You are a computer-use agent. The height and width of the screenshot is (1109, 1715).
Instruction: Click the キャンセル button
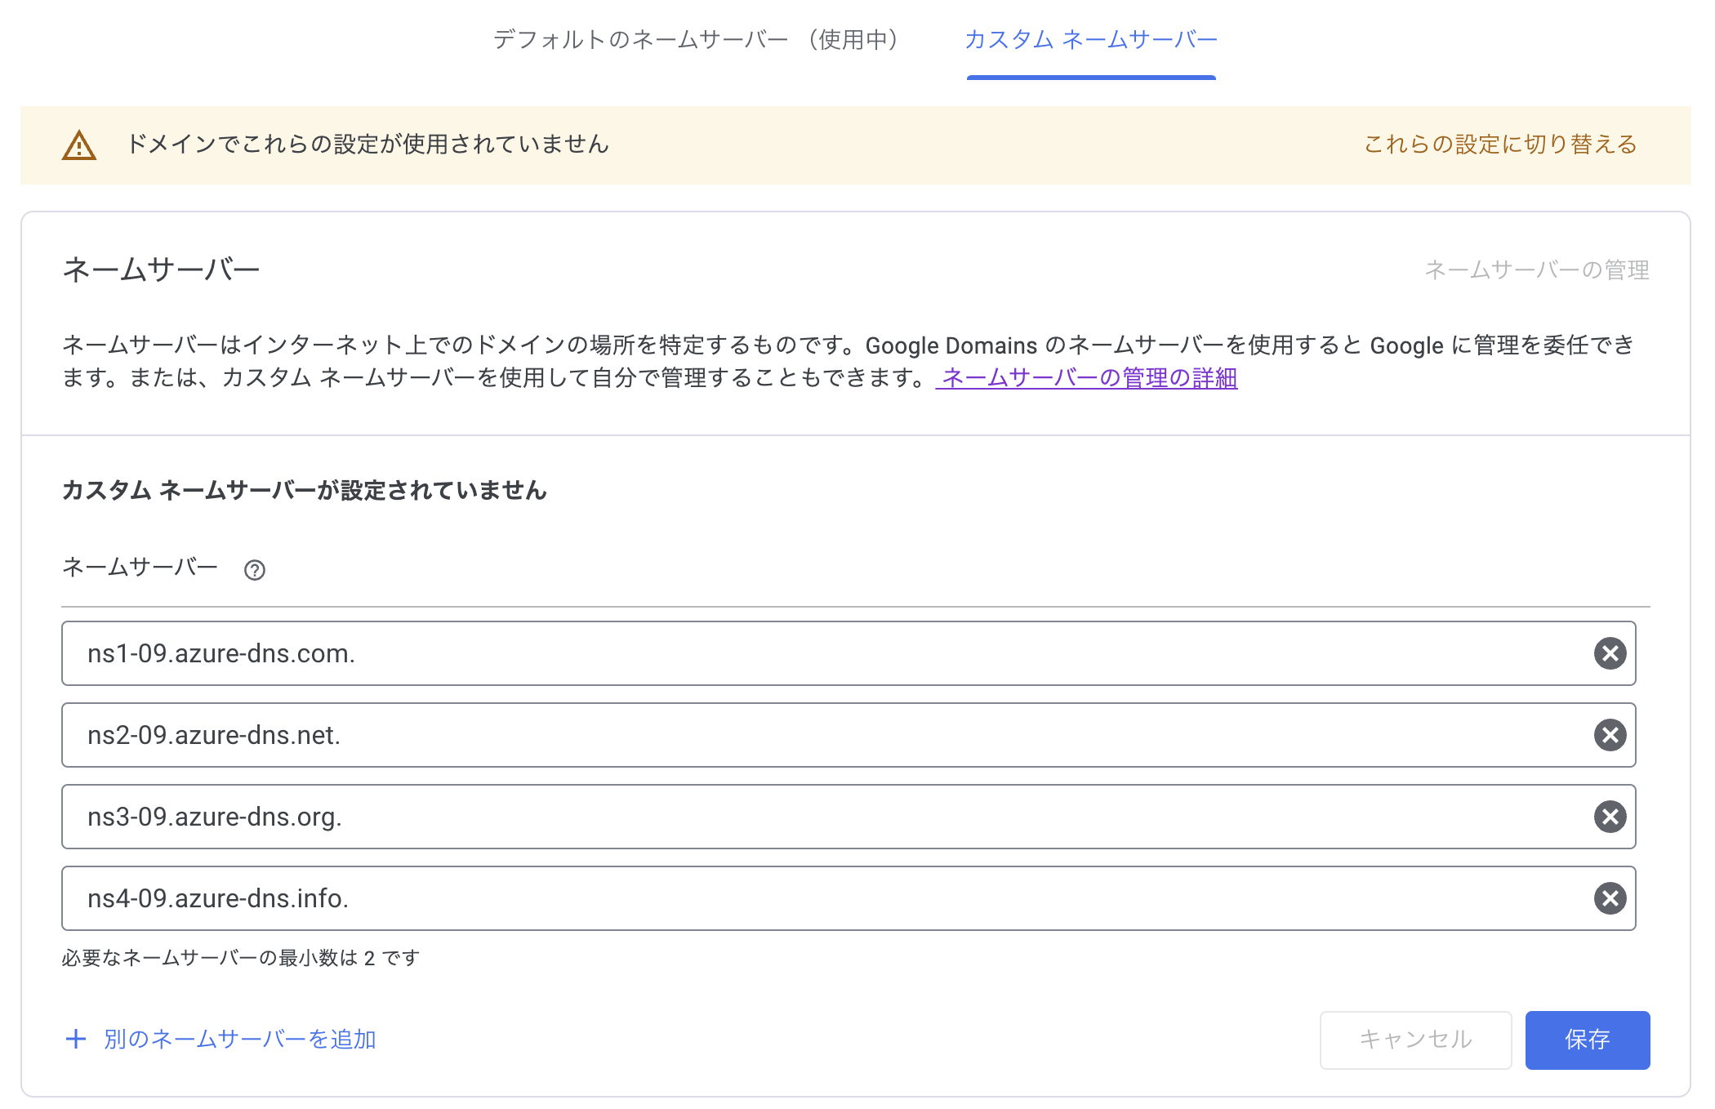[1415, 1040]
